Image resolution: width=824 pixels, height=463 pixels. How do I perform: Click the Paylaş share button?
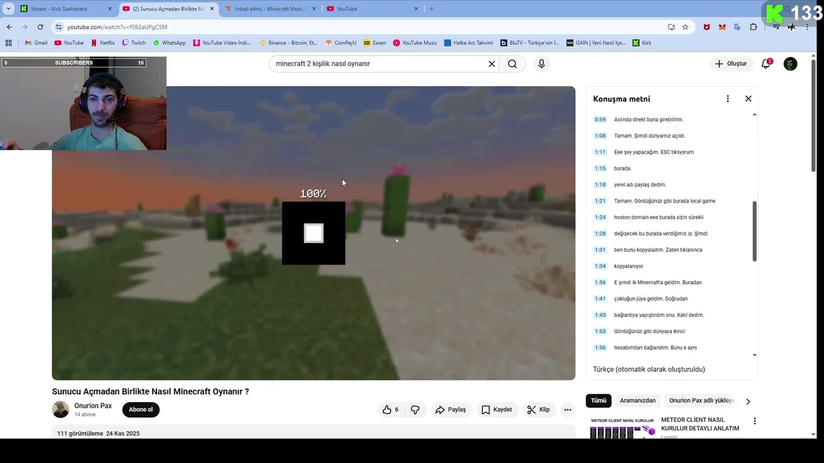(450, 410)
